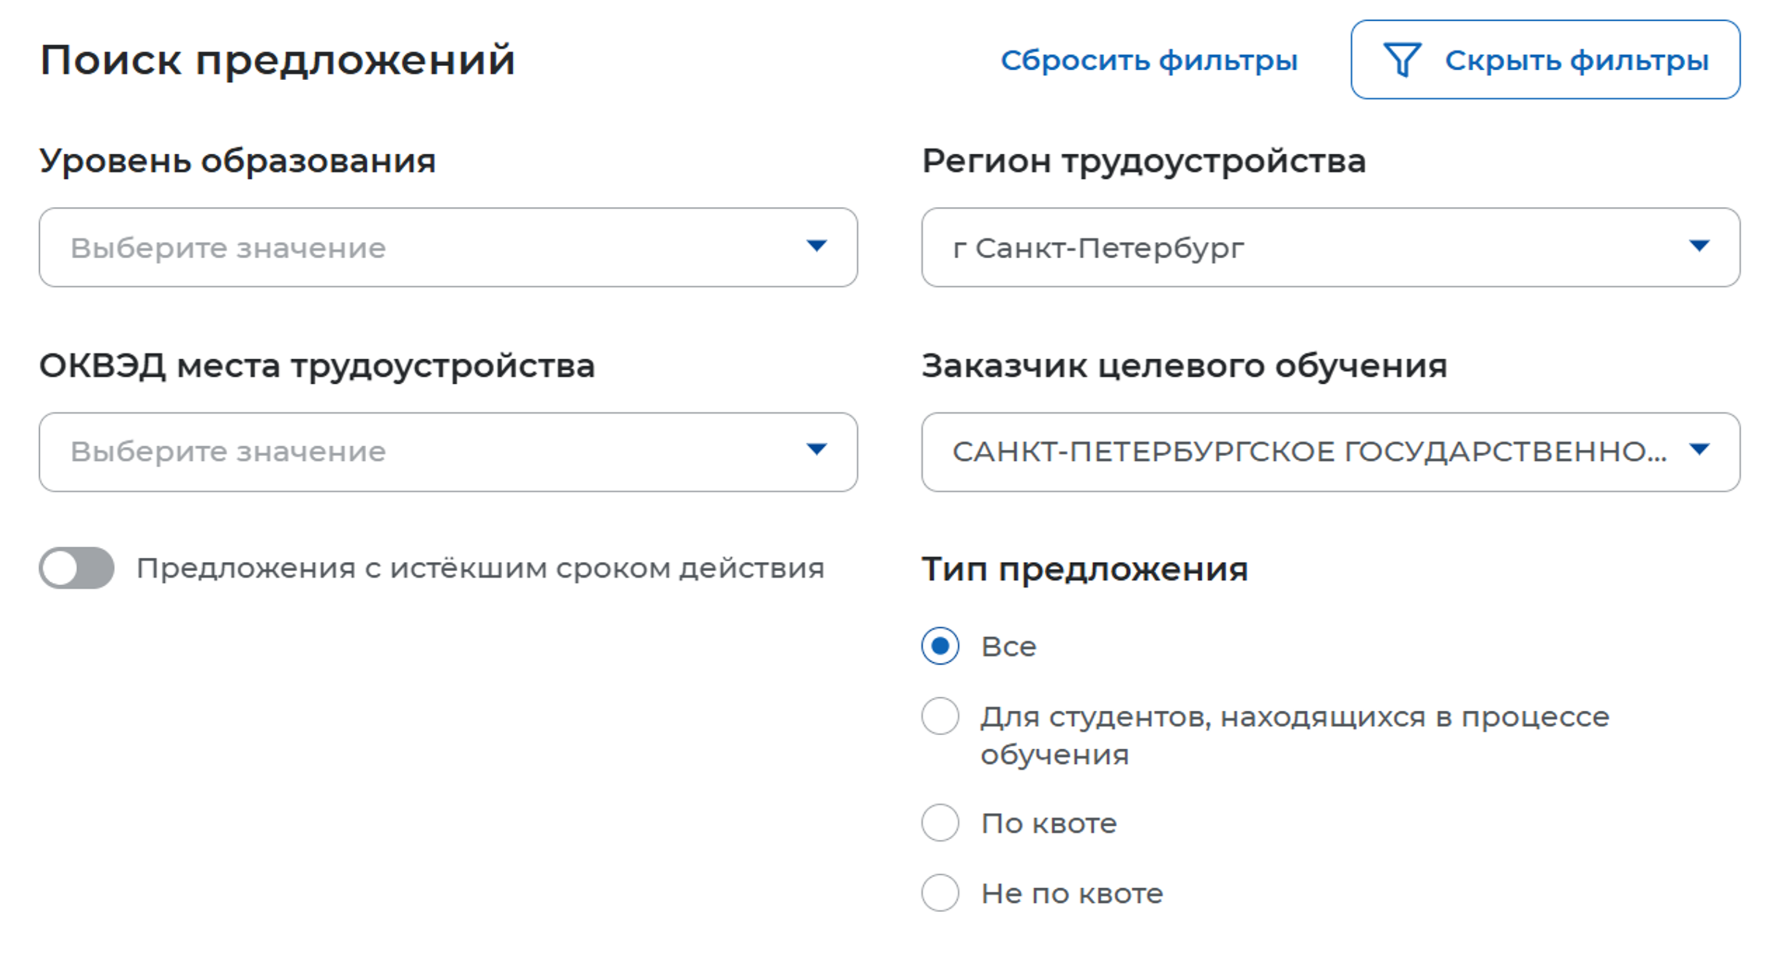
Task: Click the 'г Санкт-Петербург' selected value text
Action: click(1098, 249)
